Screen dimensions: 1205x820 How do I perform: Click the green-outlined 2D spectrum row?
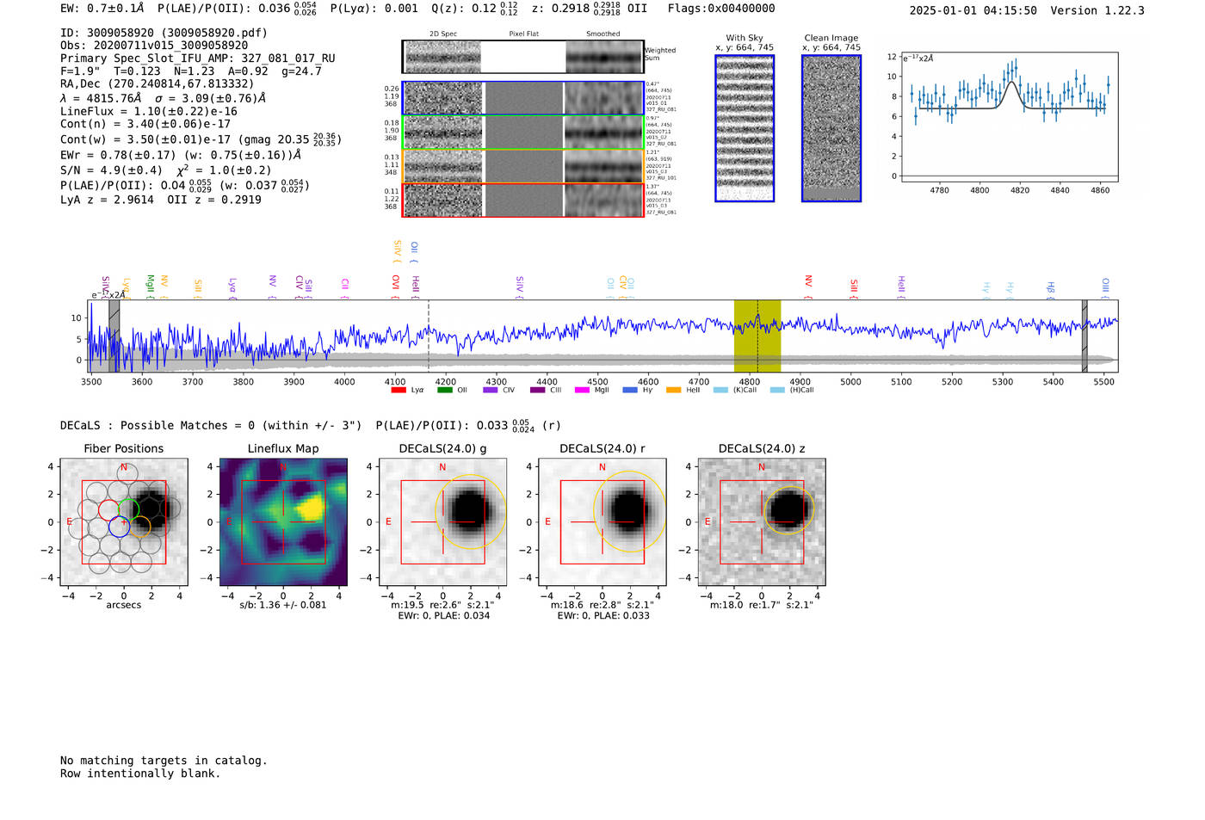[523, 133]
